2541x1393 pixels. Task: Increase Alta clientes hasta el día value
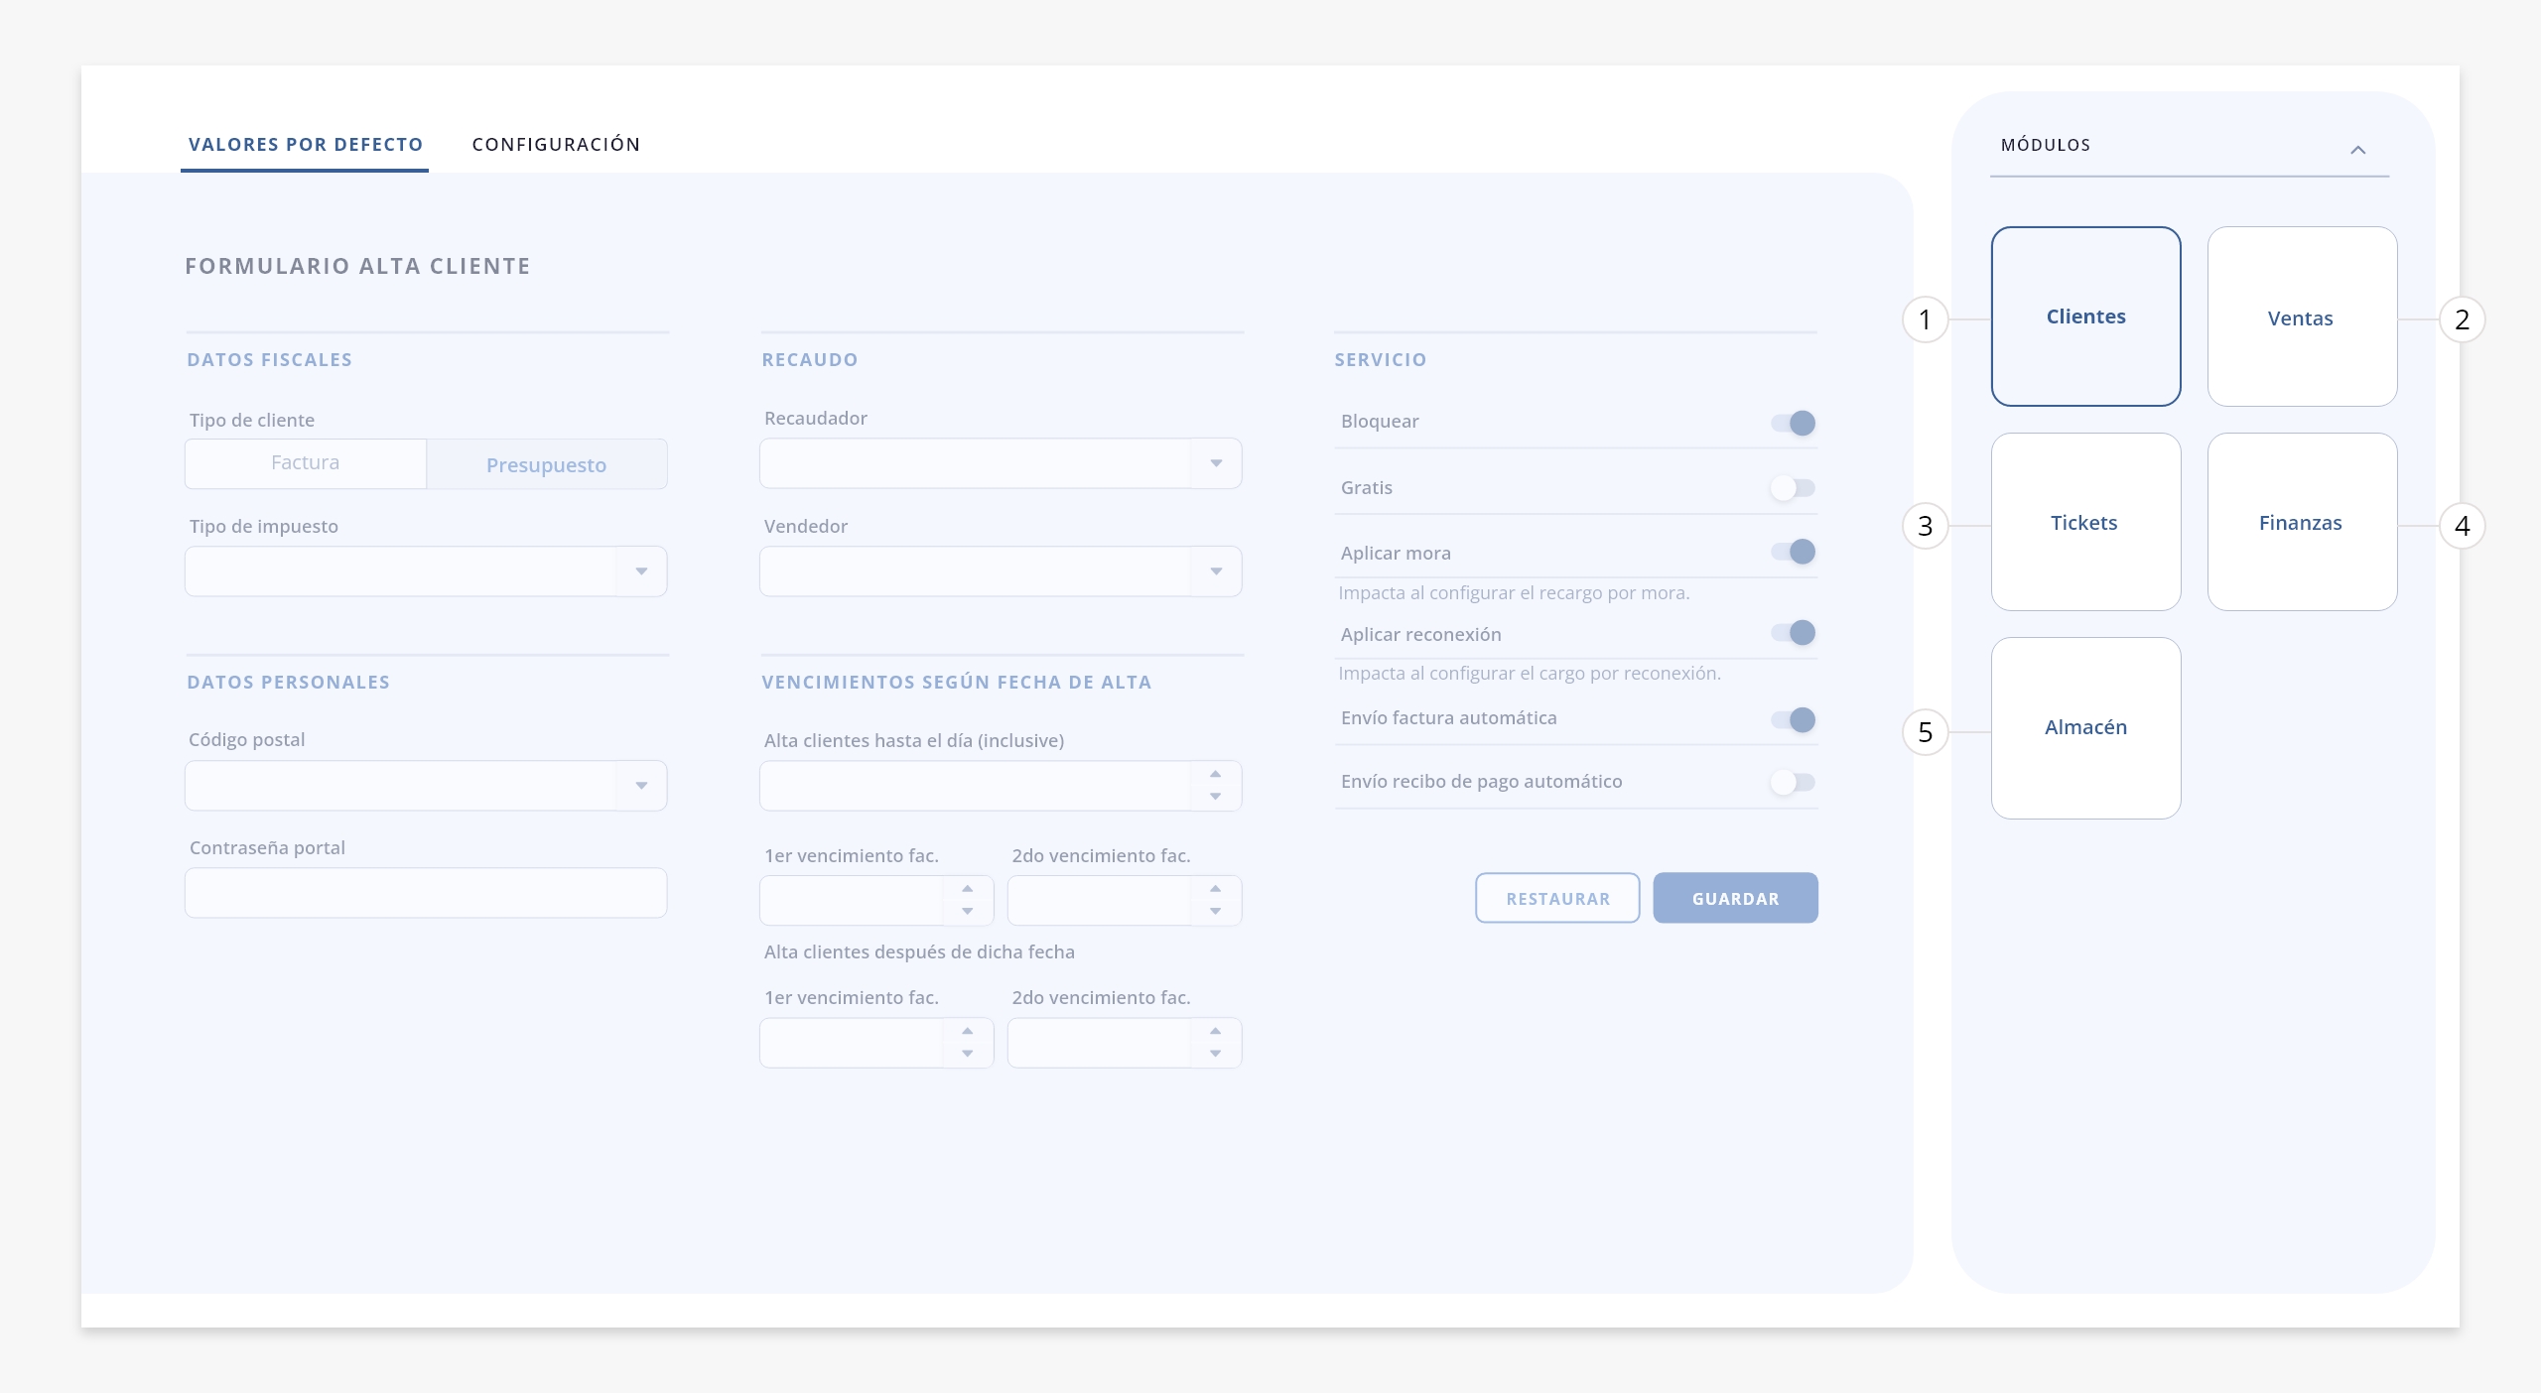pos(1215,774)
